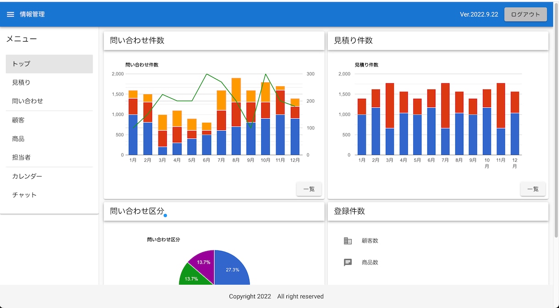This screenshot has height=308, width=559.
Task: Click the メニュー sidebar heading
Action: (22, 39)
